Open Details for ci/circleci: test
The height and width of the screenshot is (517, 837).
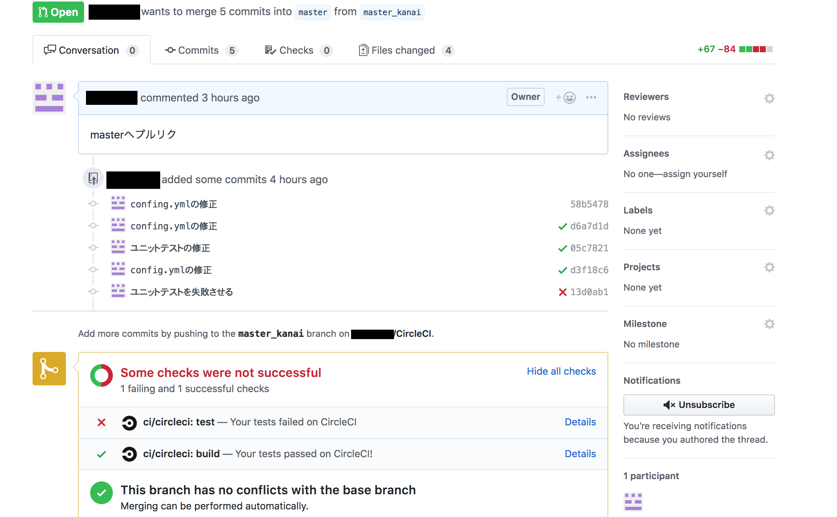click(x=580, y=422)
